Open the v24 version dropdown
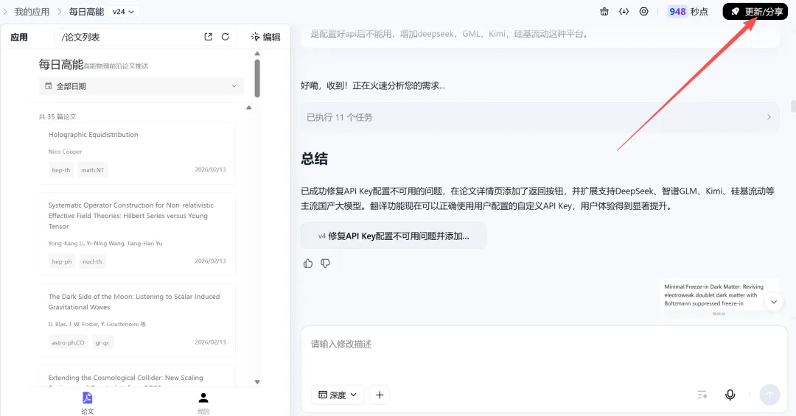 (x=123, y=12)
